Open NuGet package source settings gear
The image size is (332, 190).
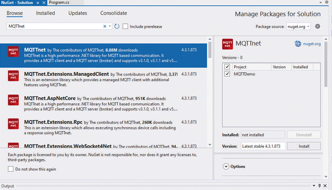[317, 26]
